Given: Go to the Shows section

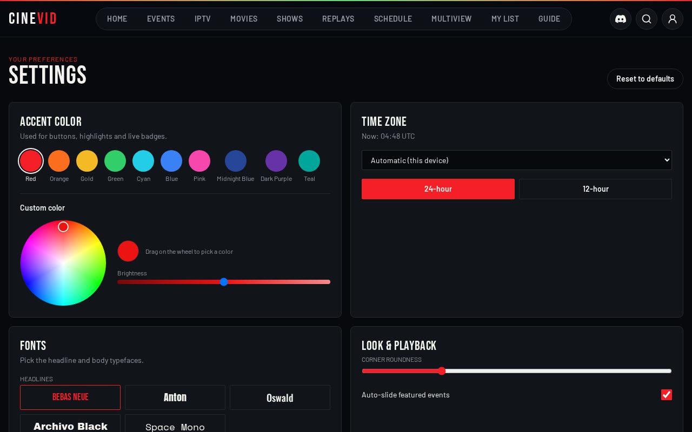Looking at the screenshot, I should (x=290, y=19).
